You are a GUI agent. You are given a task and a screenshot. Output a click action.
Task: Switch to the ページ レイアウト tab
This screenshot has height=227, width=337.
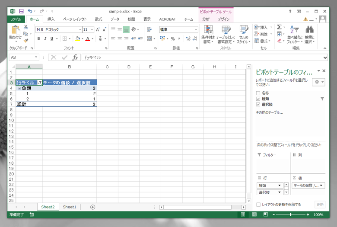(x=75, y=19)
